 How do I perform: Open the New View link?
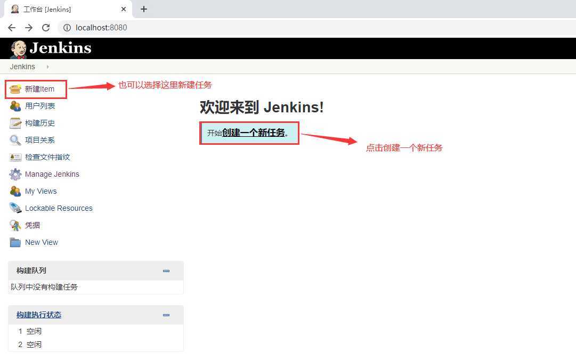(x=42, y=243)
